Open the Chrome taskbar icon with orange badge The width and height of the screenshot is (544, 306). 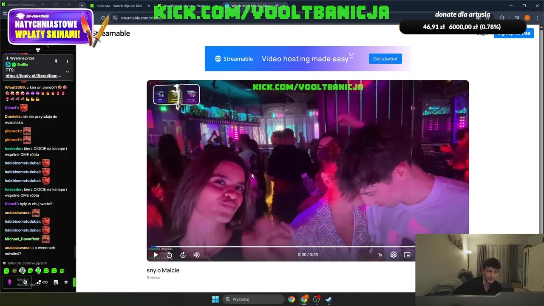[x=304, y=299]
